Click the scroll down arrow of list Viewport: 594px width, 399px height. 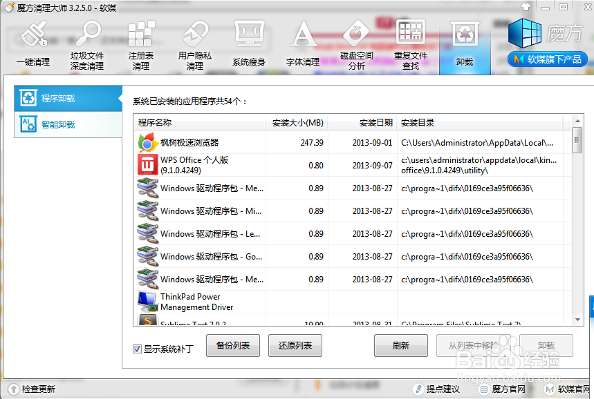coord(577,320)
